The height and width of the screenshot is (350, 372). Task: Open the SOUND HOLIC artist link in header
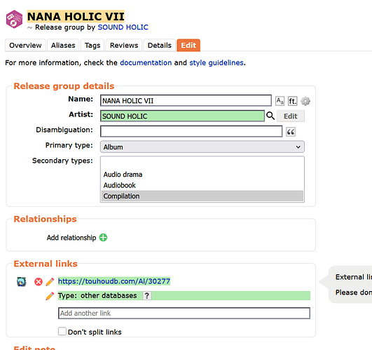(x=123, y=27)
